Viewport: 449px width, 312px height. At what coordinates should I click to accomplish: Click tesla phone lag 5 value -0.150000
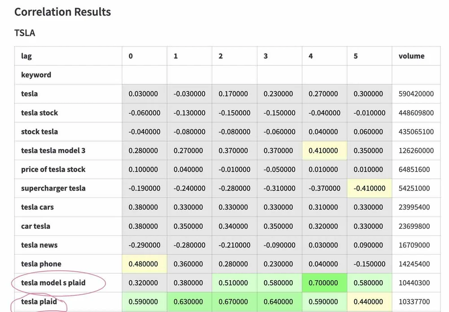[x=370, y=264]
